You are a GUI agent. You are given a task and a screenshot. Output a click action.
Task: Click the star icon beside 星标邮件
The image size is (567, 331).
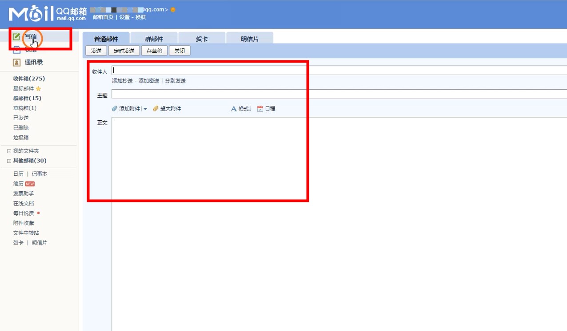pyautogui.click(x=39, y=89)
